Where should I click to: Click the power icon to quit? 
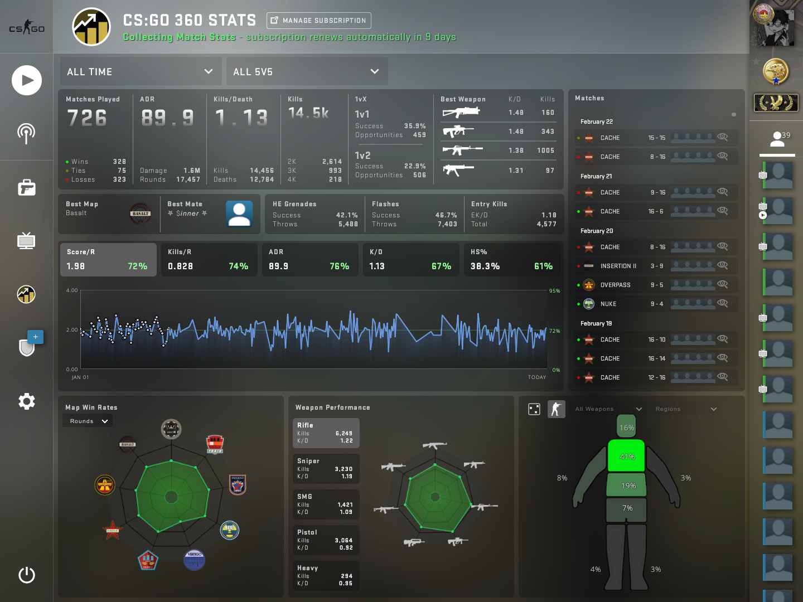(26, 575)
